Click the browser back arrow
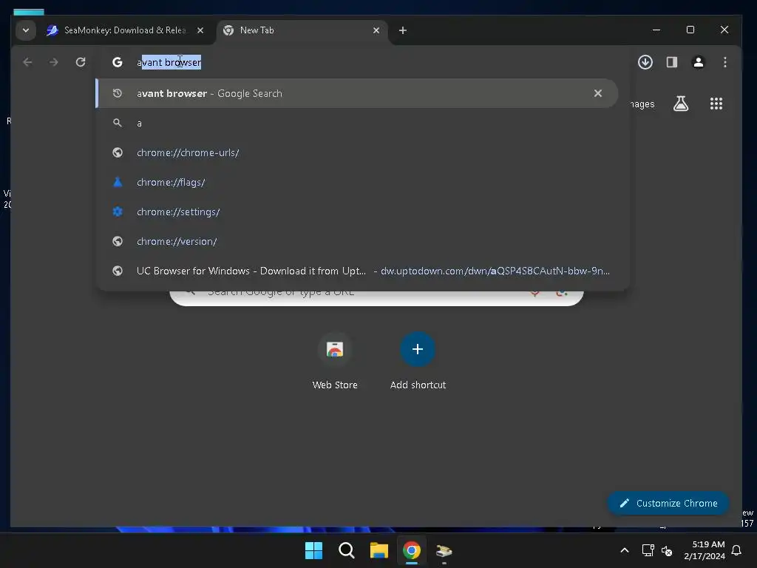Screen dimensions: 757x568 [x=27, y=62]
